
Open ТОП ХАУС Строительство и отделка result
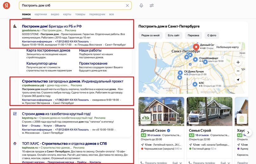pyautogui.click(x=64, y=144)
